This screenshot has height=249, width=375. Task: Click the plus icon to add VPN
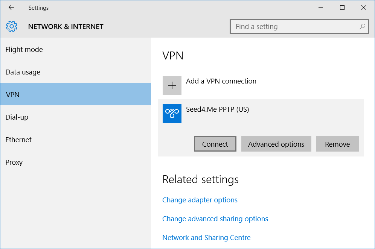click(x=172, y=85)
